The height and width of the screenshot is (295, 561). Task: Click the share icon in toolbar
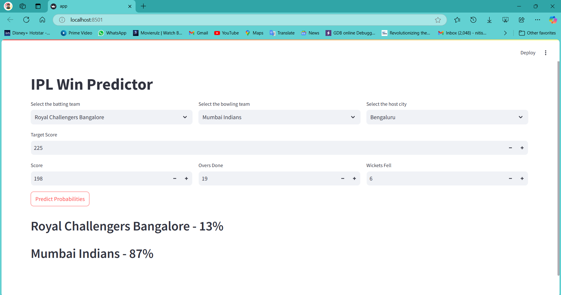point(522,20)
